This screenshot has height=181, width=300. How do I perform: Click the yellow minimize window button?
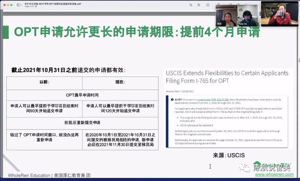[7, 5]
